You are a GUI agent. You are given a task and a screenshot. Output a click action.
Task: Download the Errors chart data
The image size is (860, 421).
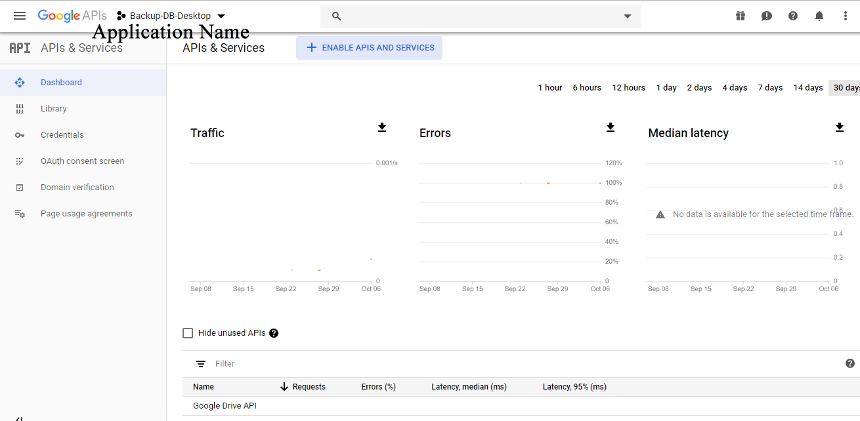pyautogui.click(x=611, y=127)
